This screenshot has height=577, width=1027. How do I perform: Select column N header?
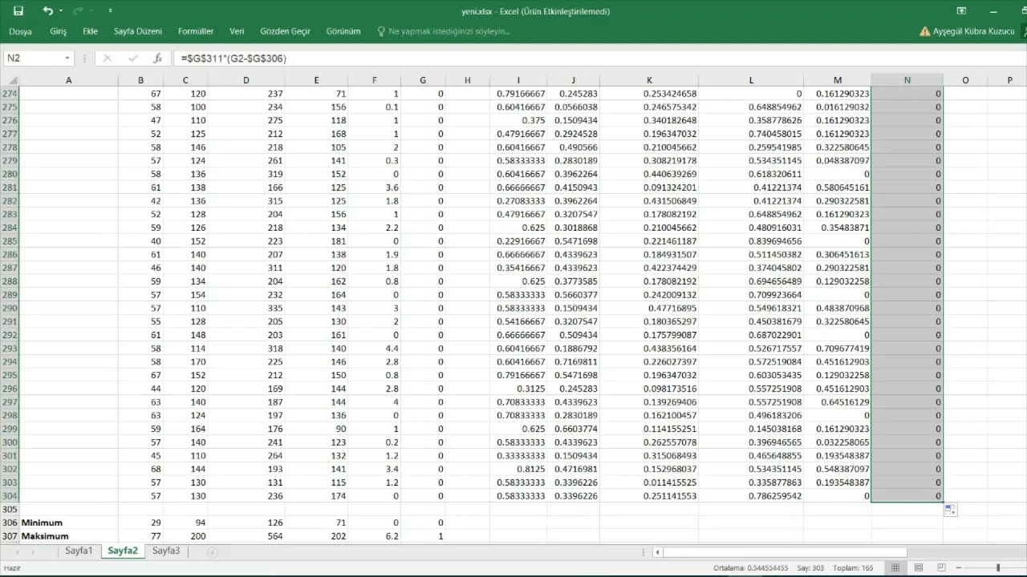point(907,80)
